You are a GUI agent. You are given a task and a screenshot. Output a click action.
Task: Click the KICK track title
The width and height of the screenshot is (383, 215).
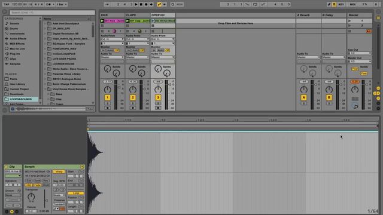(x=113, y=15)
